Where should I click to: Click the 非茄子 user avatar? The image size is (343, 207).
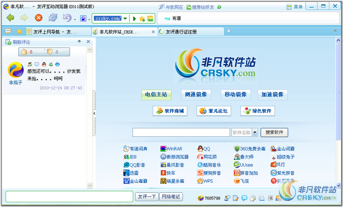tap(16, 70)
